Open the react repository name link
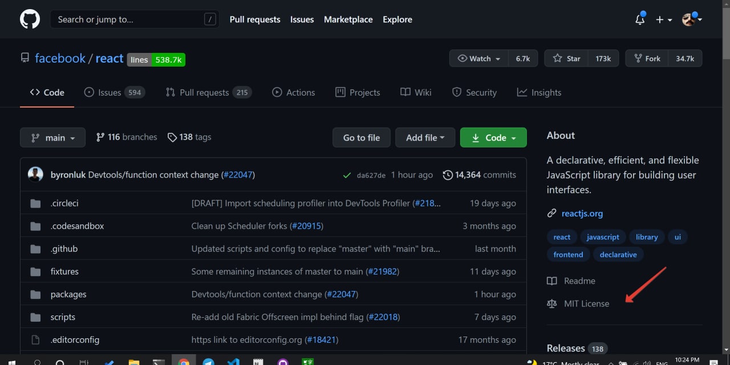 click(x=109, y=58)
